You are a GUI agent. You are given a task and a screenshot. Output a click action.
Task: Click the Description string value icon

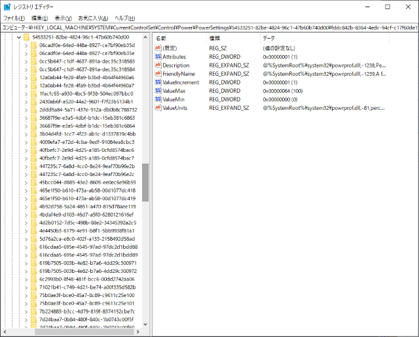[x=158, y=65]
